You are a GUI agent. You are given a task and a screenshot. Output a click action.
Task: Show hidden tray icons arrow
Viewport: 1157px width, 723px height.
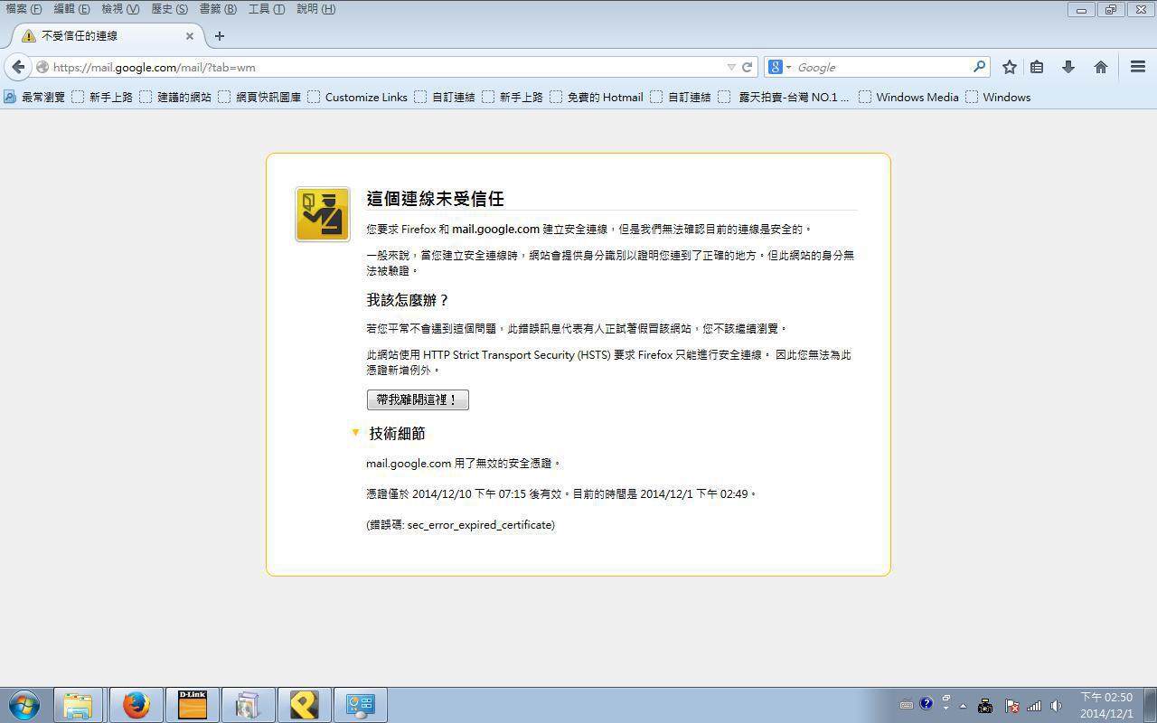click(x=963, y=706)
